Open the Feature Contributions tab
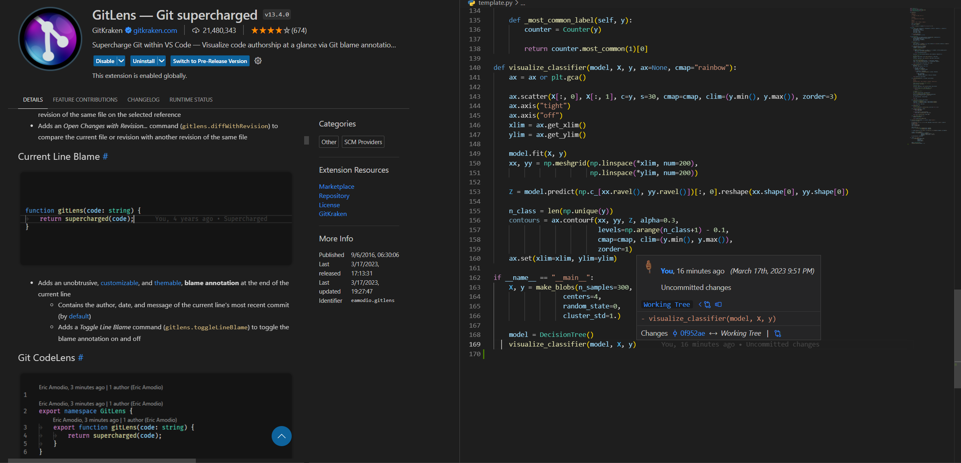 tap(85, 100)
